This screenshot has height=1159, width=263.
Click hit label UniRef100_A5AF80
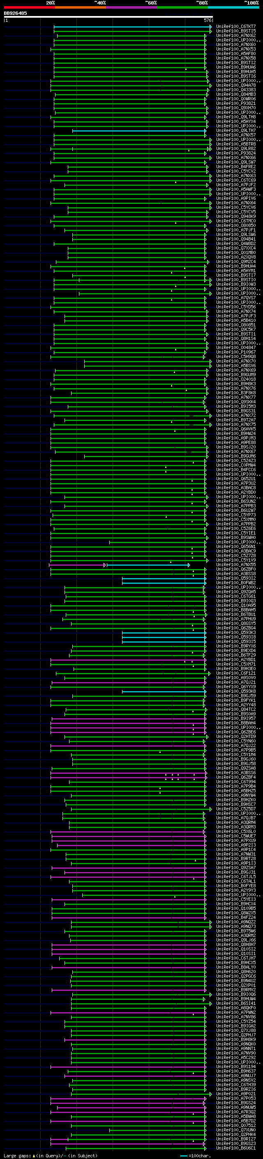(x=236, y=53)
